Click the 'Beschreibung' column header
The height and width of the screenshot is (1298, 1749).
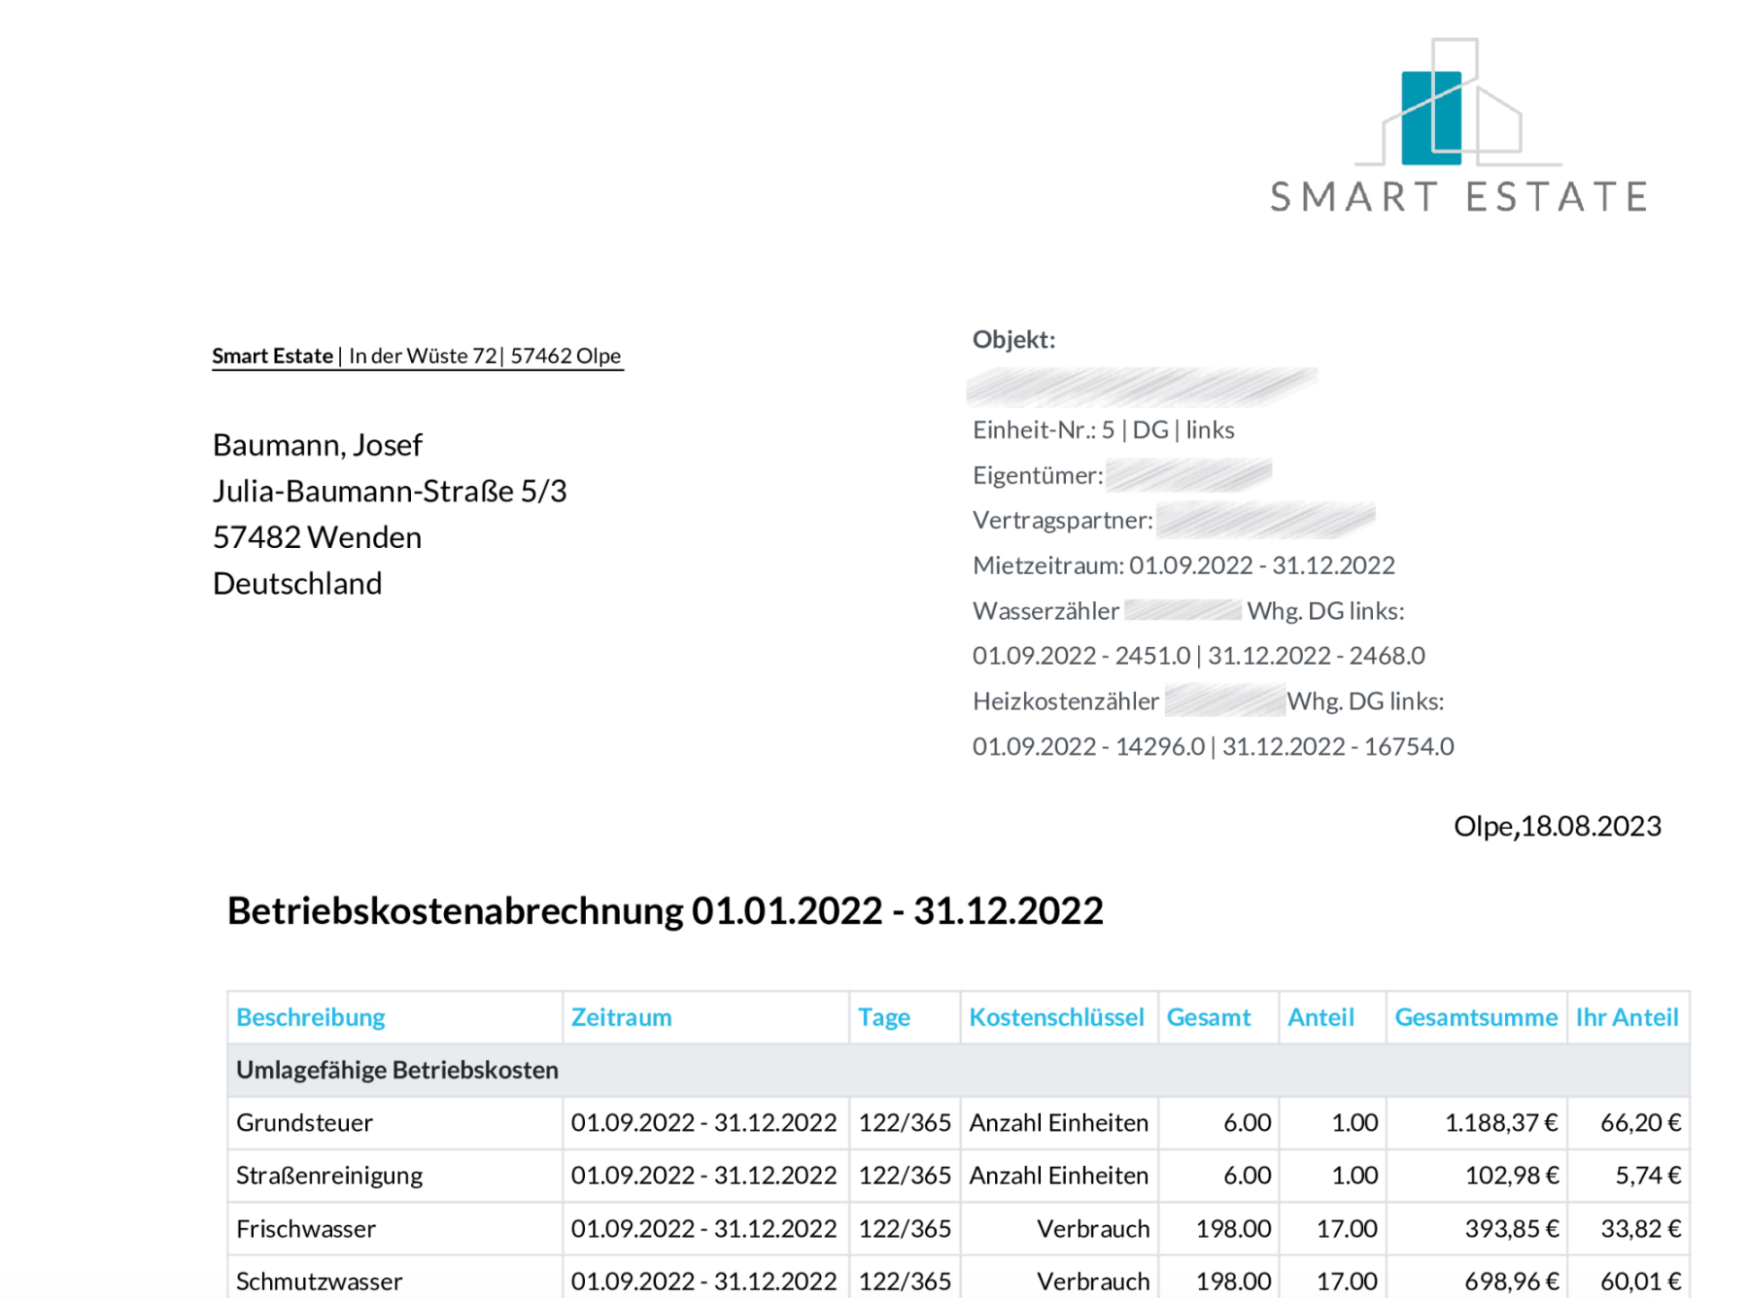coord(311,1017)
